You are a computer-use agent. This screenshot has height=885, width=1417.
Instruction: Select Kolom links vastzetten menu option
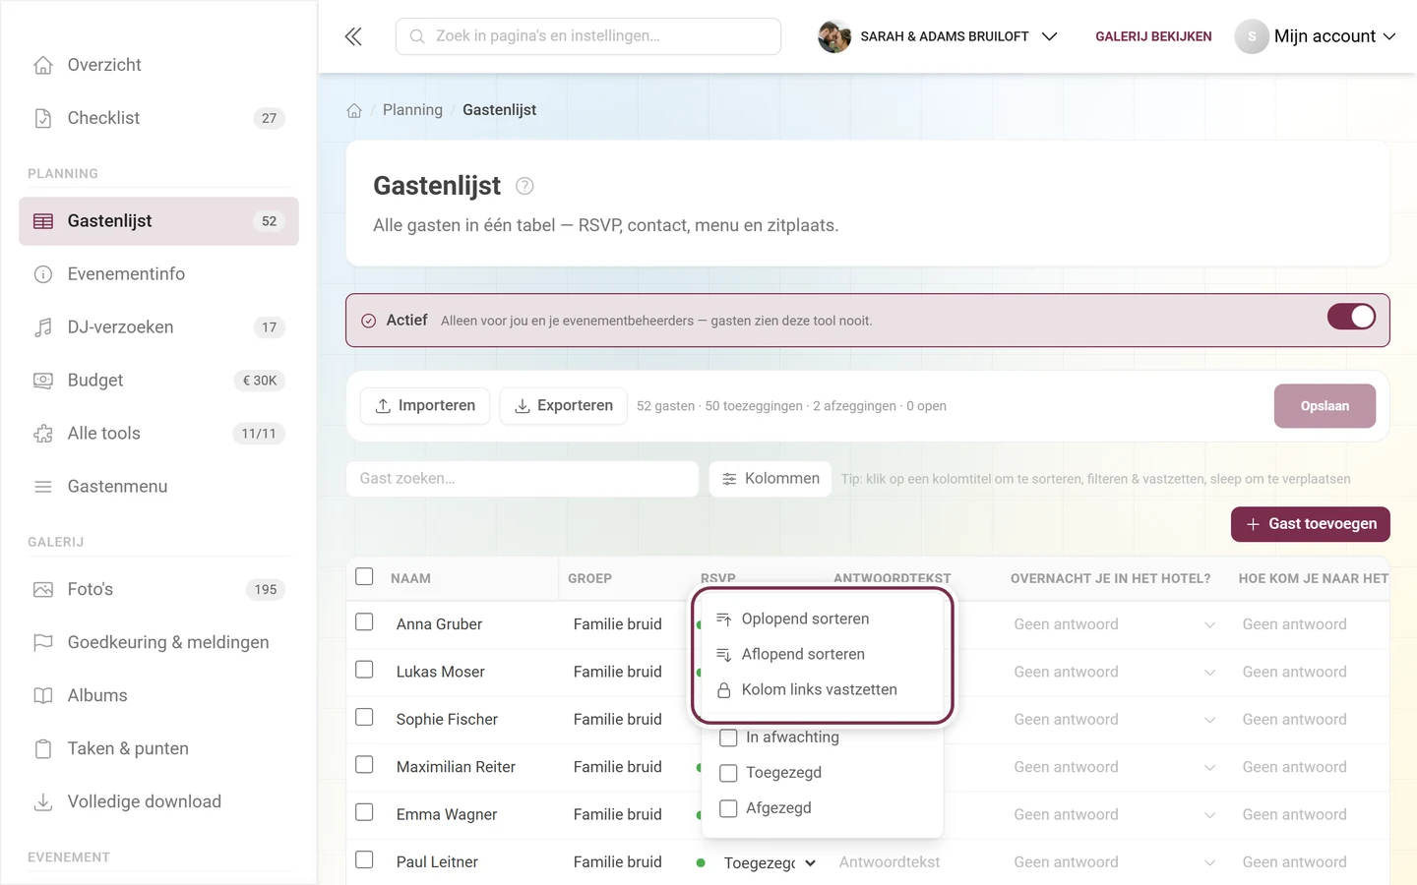(821, 689)
